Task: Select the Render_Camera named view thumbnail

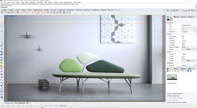Action: coord(172,77)
